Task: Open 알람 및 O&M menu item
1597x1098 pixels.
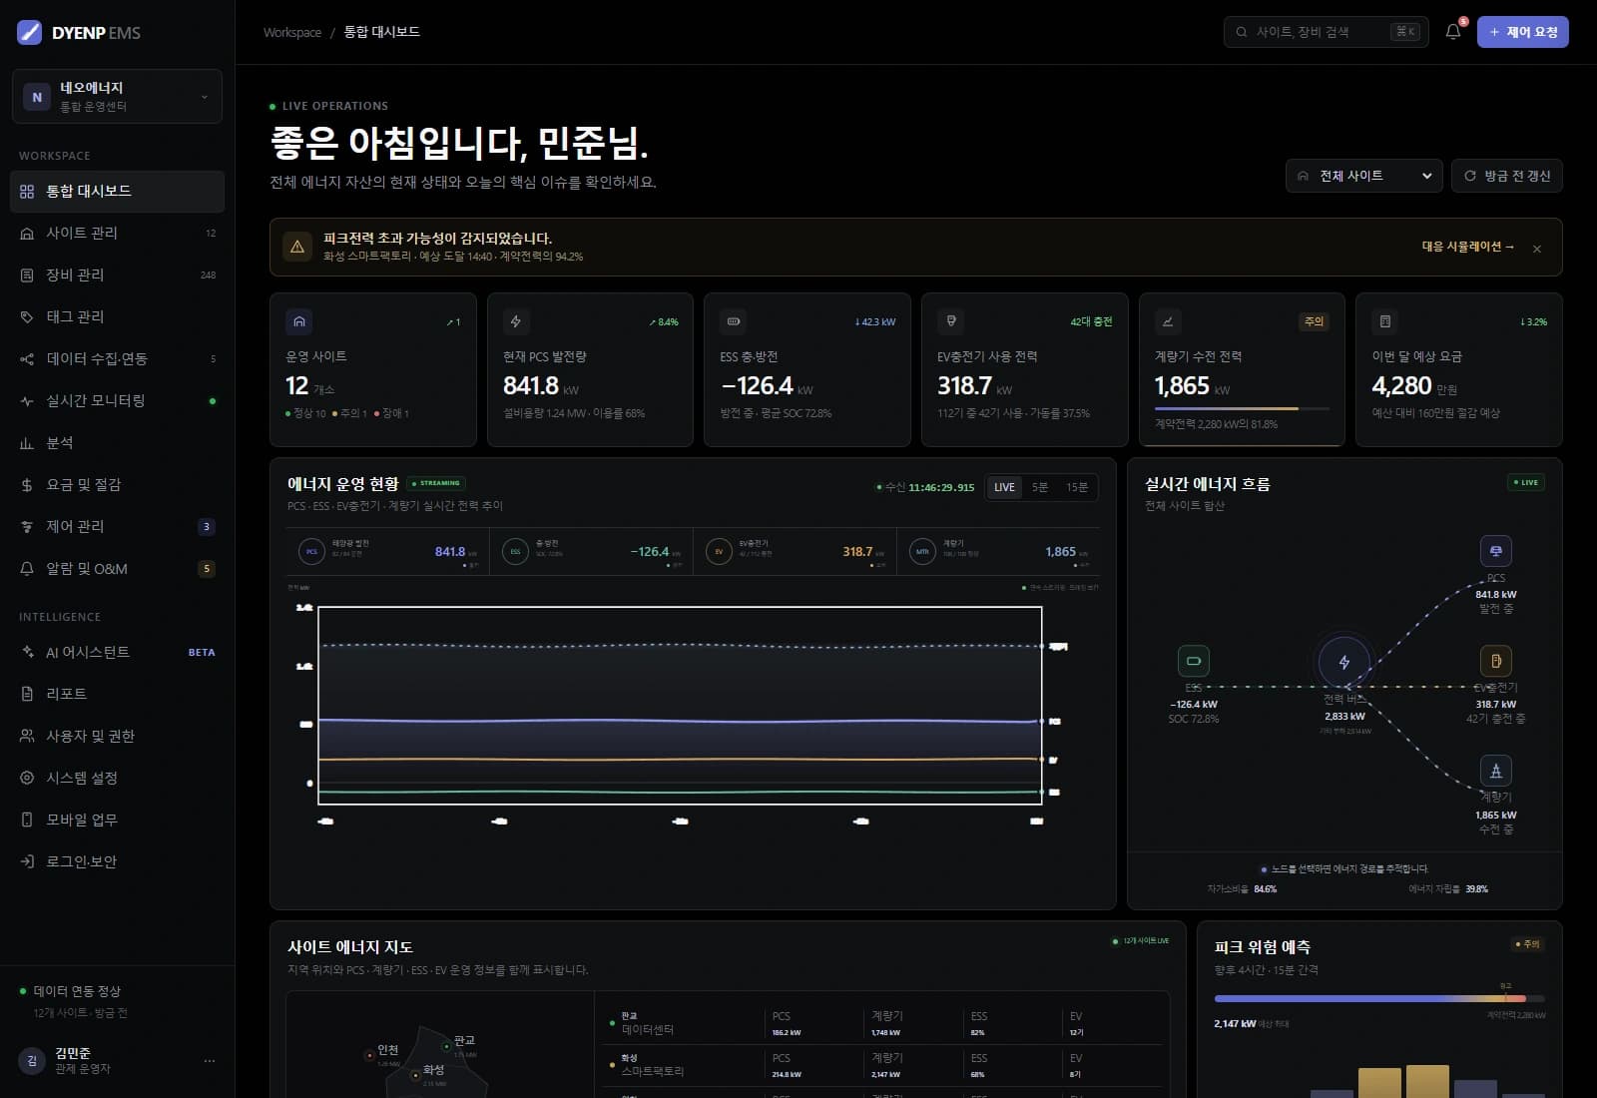Action: 117,568
